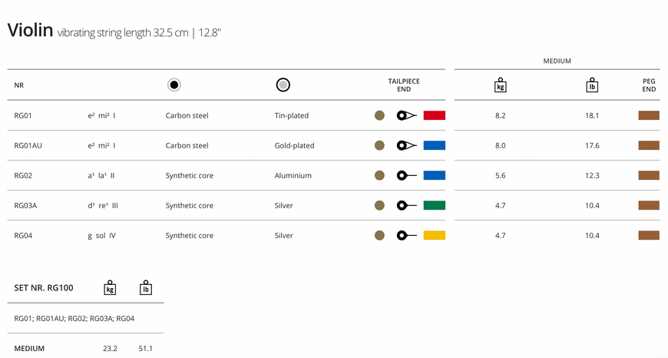Click the kg weight icon under MEDIUM
Screen dimensions: 668x358
(500, 85)
